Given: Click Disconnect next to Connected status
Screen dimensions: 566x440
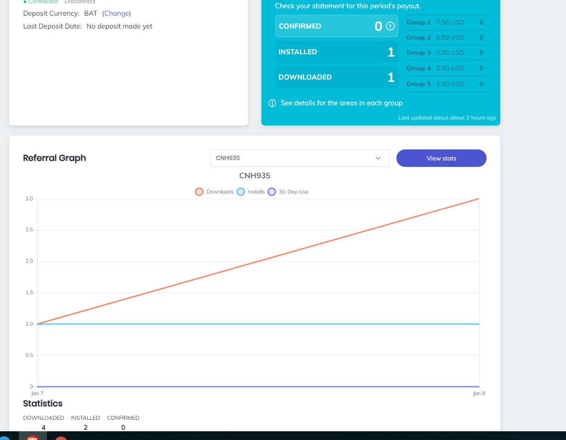Looking at the screenshot, I should coord(80,2).
